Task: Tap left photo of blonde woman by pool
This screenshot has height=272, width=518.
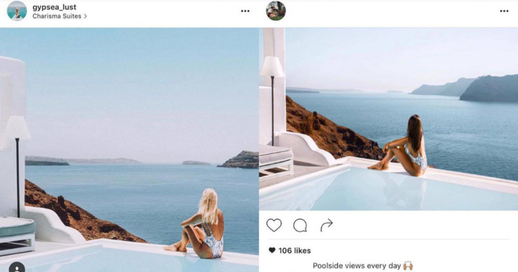Action: coord(129,150)
